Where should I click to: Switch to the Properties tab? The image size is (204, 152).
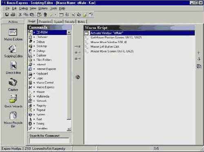point(45,22)
